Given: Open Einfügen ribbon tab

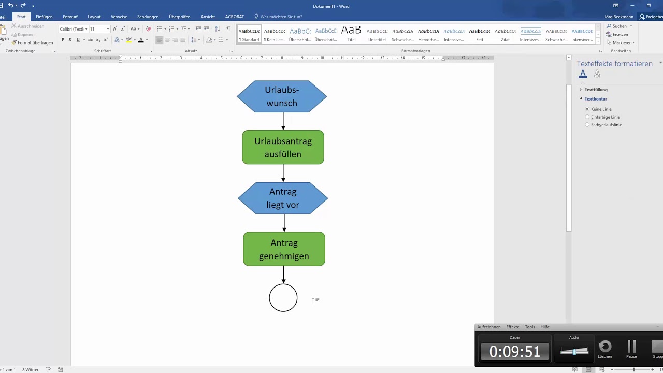Looking at the screenshot, I should tap(44, 17).
